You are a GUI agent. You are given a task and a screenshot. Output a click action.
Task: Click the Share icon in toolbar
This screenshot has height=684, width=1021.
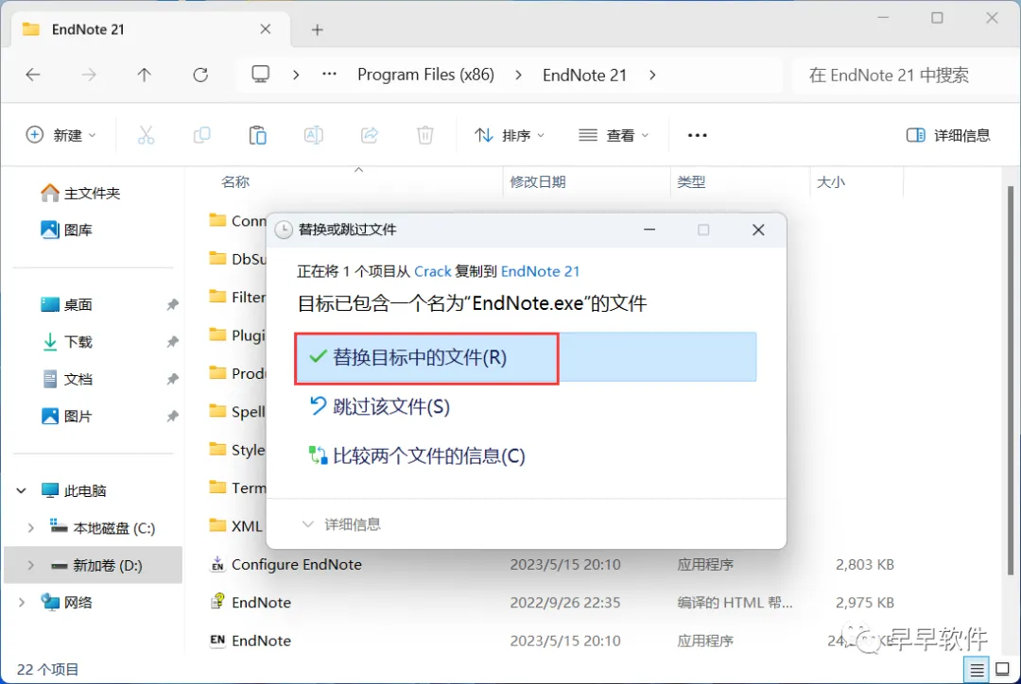click(370, 135)
